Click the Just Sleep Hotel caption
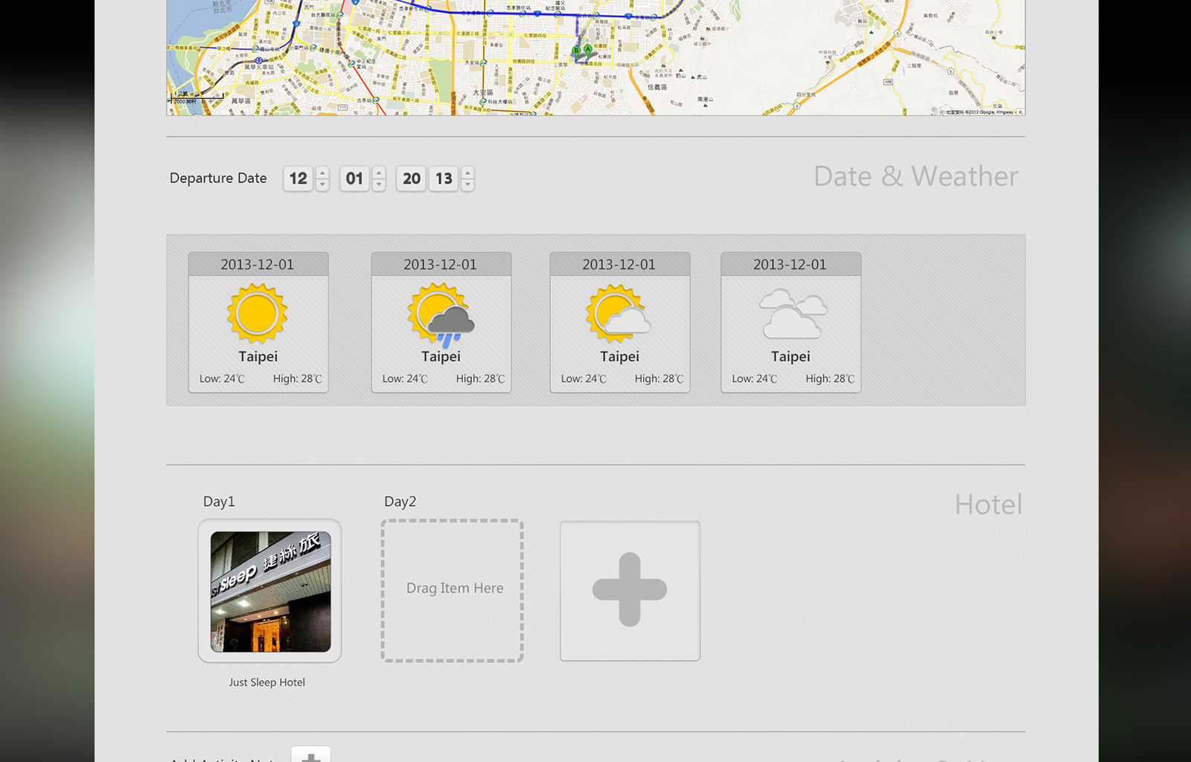This screenshot has height=762, width=1191. coord(267,682)
